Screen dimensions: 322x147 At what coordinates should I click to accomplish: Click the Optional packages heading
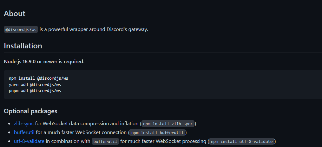pos(30,111)
